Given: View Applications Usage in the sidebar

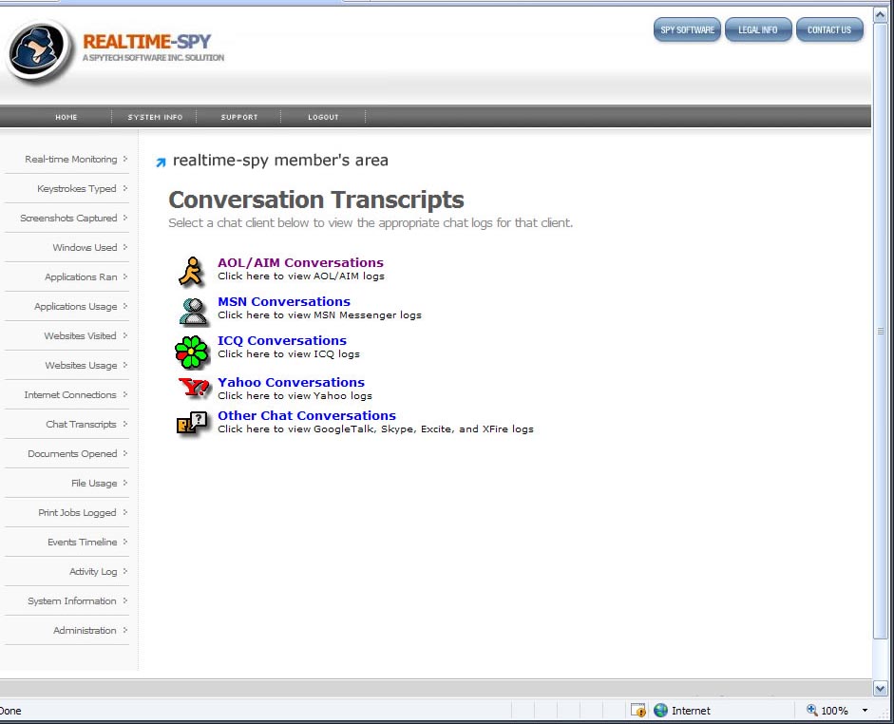Looking at the screenshot, I should [75, 307].
